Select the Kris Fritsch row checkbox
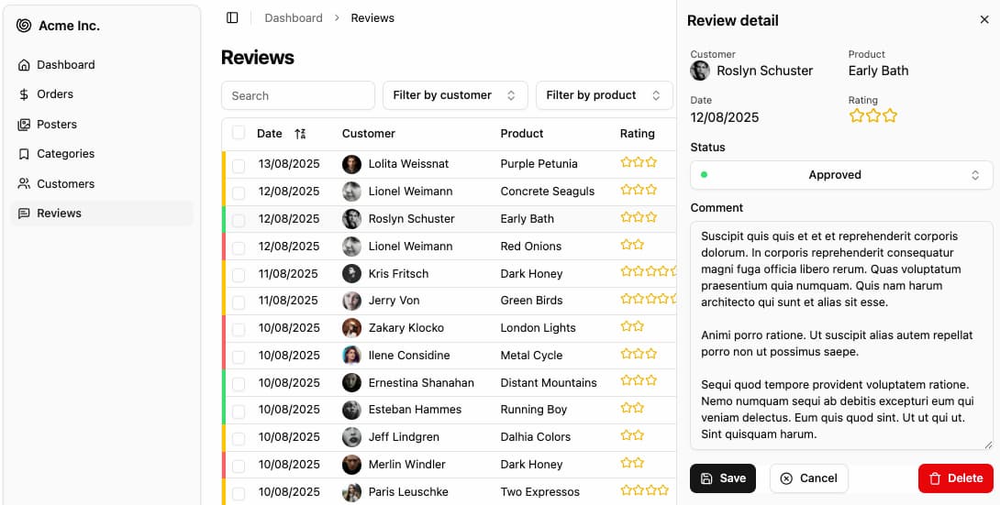1000x505 pixels. 239,274
